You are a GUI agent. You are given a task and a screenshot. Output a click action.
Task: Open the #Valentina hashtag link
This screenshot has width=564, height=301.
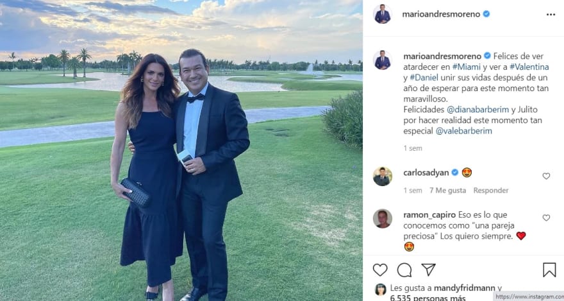tap(529, 67)
